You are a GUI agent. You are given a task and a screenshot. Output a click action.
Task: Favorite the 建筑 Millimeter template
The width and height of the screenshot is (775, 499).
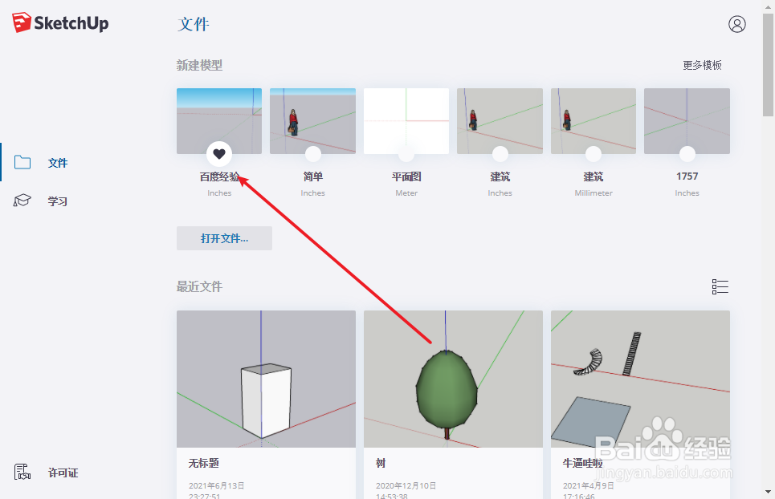pyautogui.click(x=593, y=154)
